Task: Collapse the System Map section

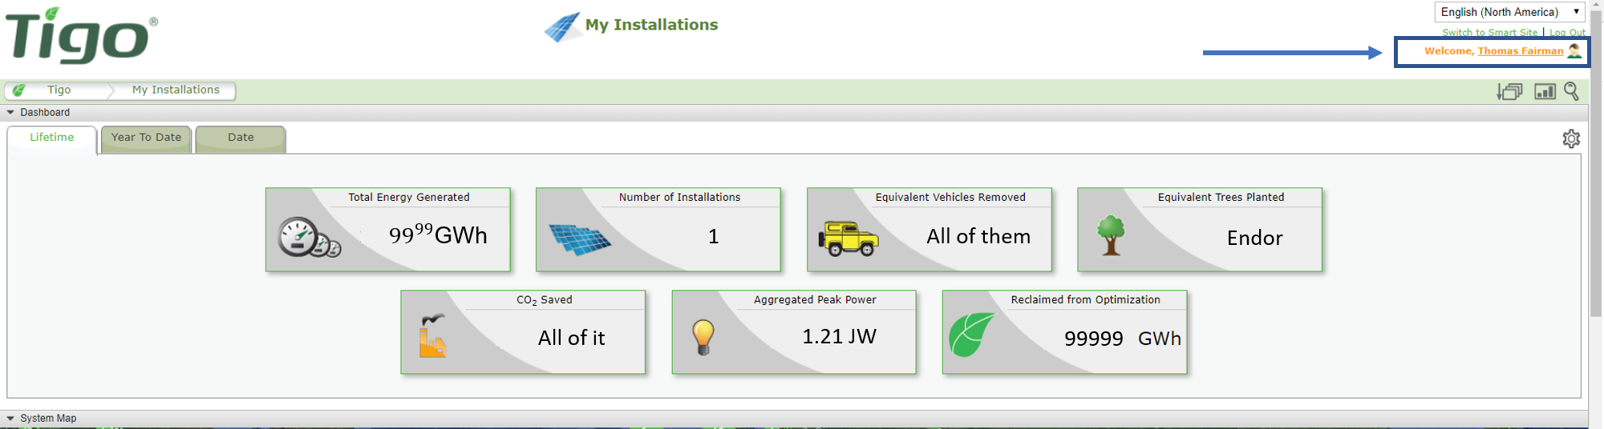Action: 10,419
